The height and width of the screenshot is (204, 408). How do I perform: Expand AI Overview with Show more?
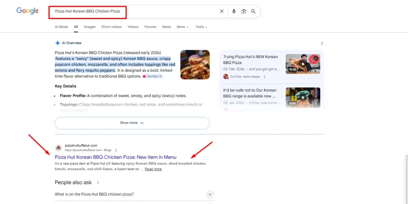click(x=132, y=123)
